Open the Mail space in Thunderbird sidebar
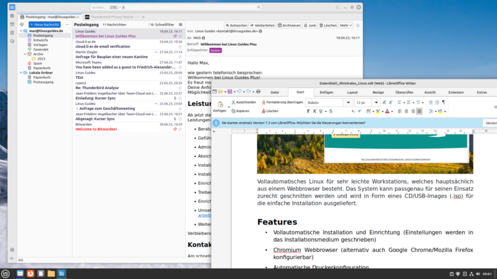Viewport: 497px width, 279px height. 12,7
